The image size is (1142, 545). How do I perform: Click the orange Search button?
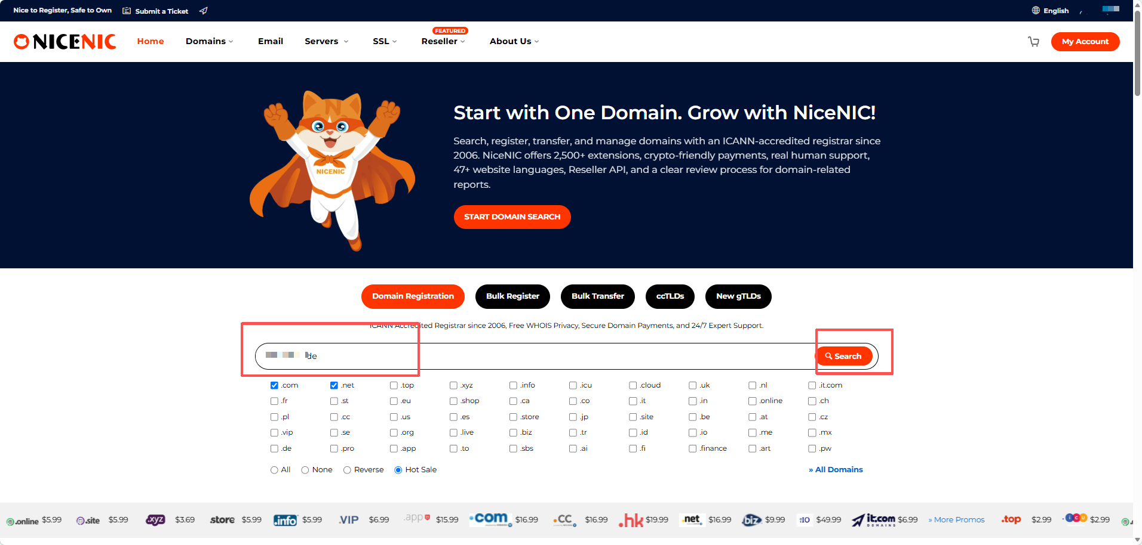click(843, 356)
